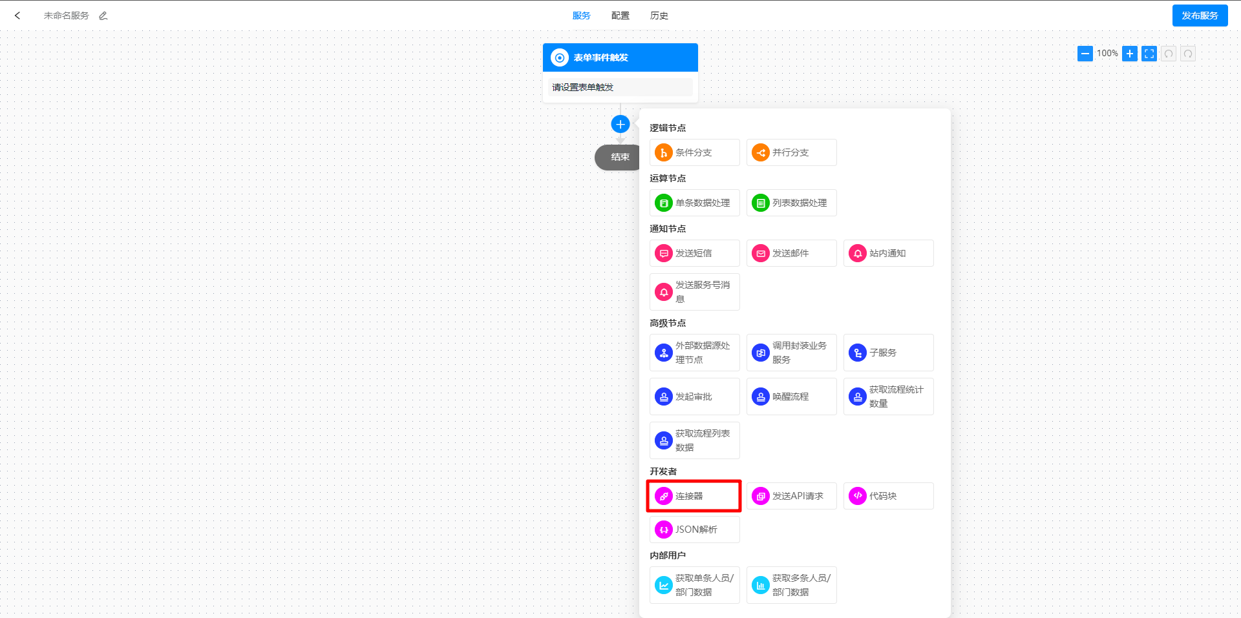Zoom out with the minus button
1241x618 pixels.
(x=1085, y=54)
